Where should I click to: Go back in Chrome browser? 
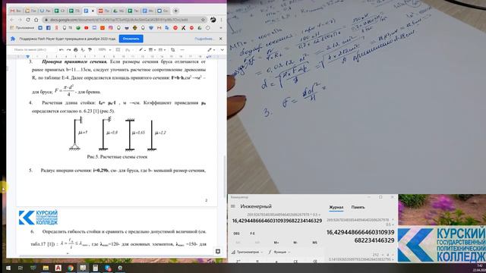point(12,20)
